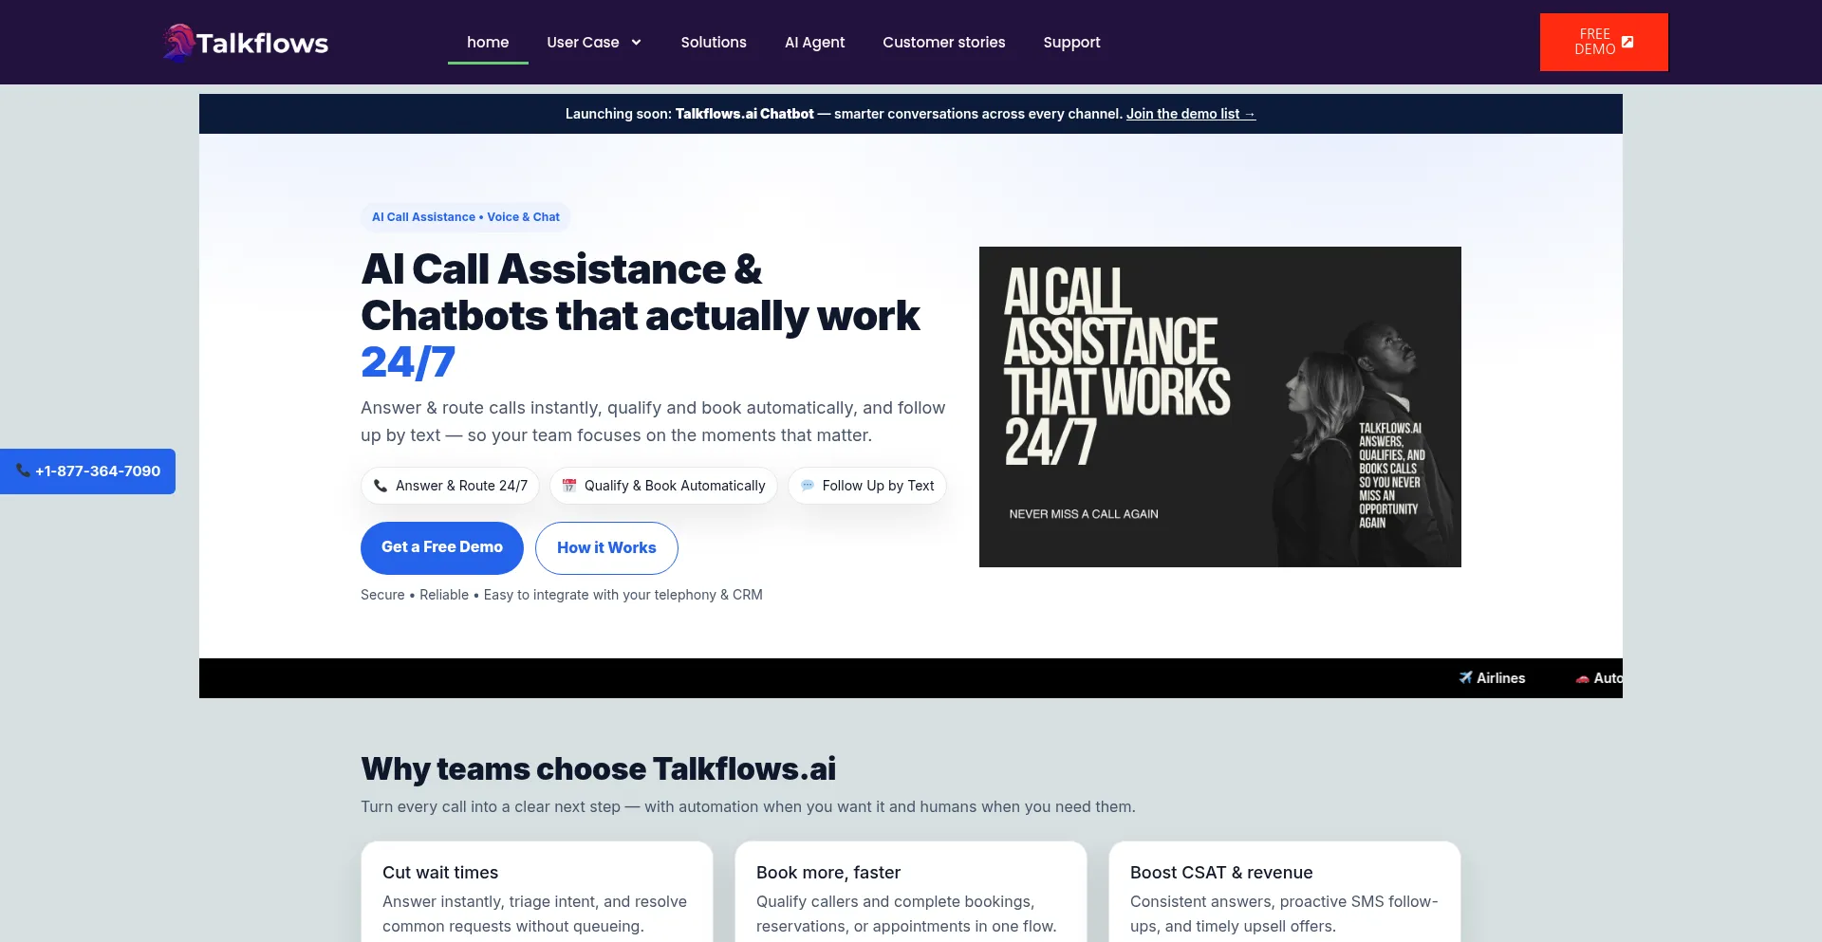1822x942 pixels.
Task: Click How it Works
Action: (606, 548)
